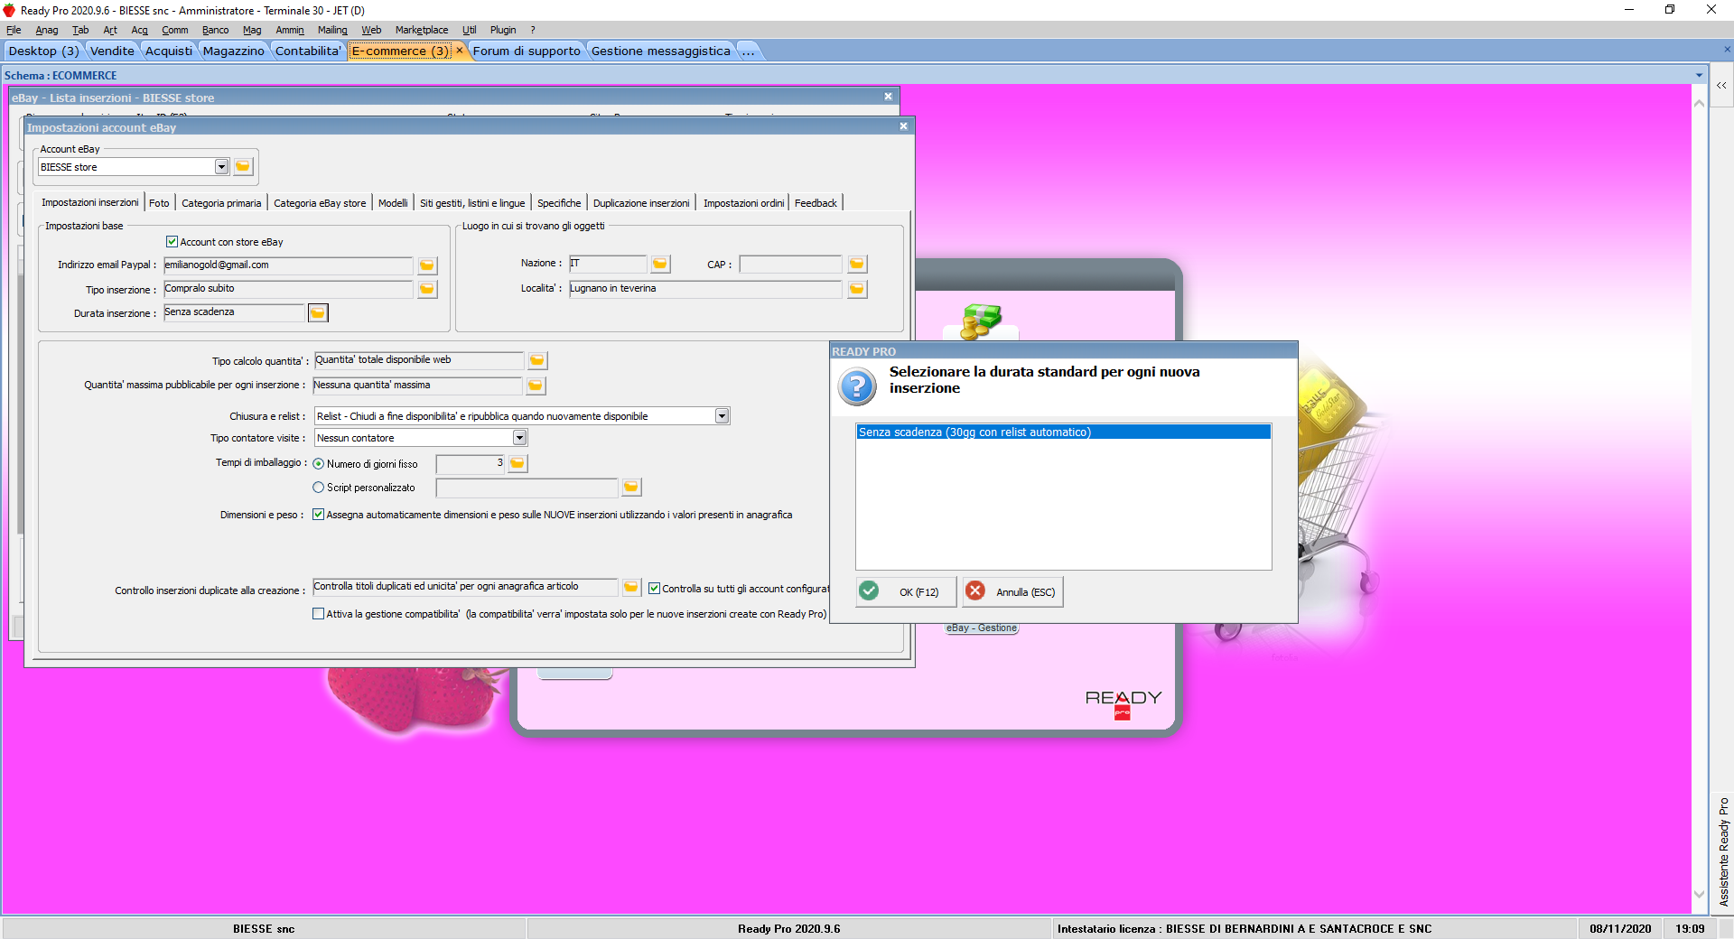Click folder icon next to Durata inserzione field
Screen dimensions: 1734x939
[318, 312]
